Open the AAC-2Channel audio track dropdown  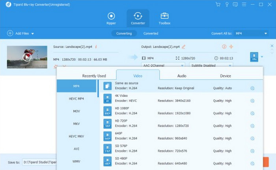(x=163, y=65)
